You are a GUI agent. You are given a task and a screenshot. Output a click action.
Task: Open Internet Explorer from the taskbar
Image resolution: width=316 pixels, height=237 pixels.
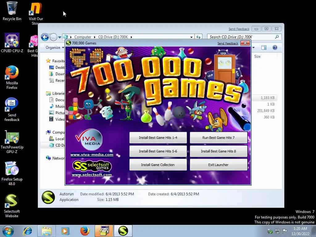point(27,231)
